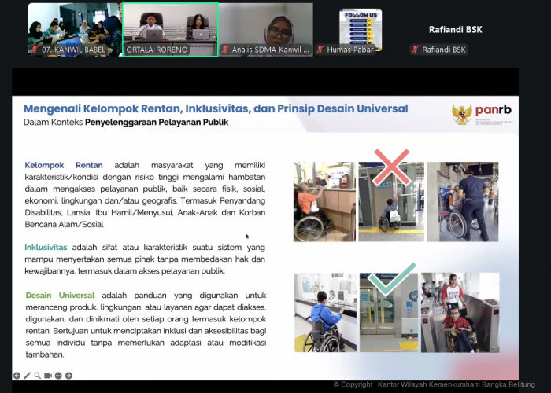The width and height of the screenshot is (551, 393).
Task: Select the Humas Pabar "Follow Us" thumbnail
Action: tap(361, 30)
